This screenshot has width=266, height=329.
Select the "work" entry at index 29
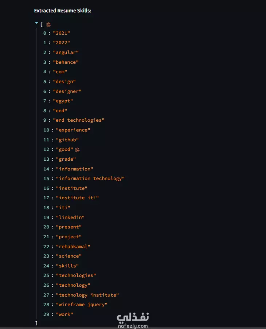click(64, 314)
